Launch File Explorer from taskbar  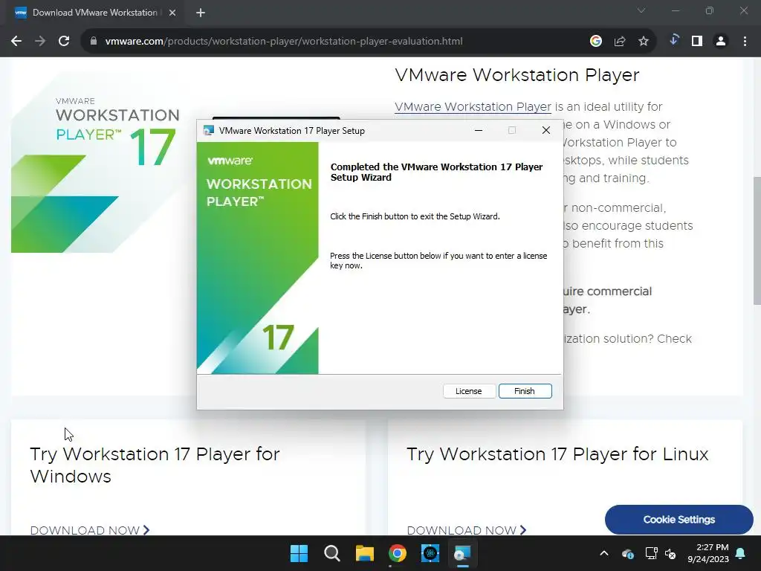pos(364,553)
